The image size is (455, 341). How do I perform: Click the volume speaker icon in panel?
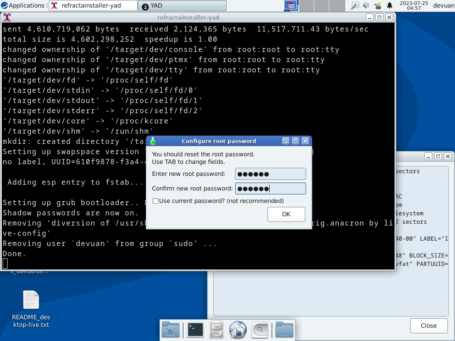click(x=366, y=5)
